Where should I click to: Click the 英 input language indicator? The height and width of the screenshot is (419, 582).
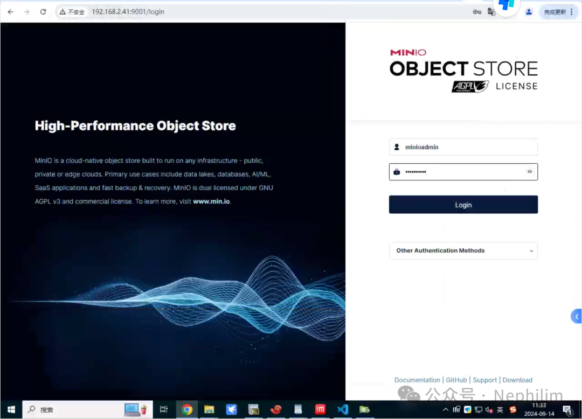click(500, 410)
